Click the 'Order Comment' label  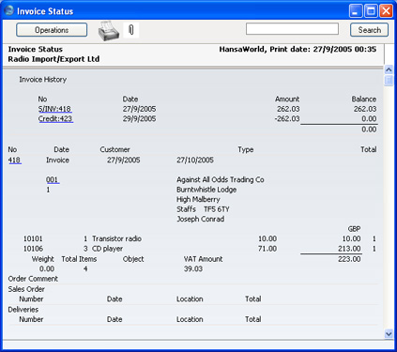click(33, 279)
